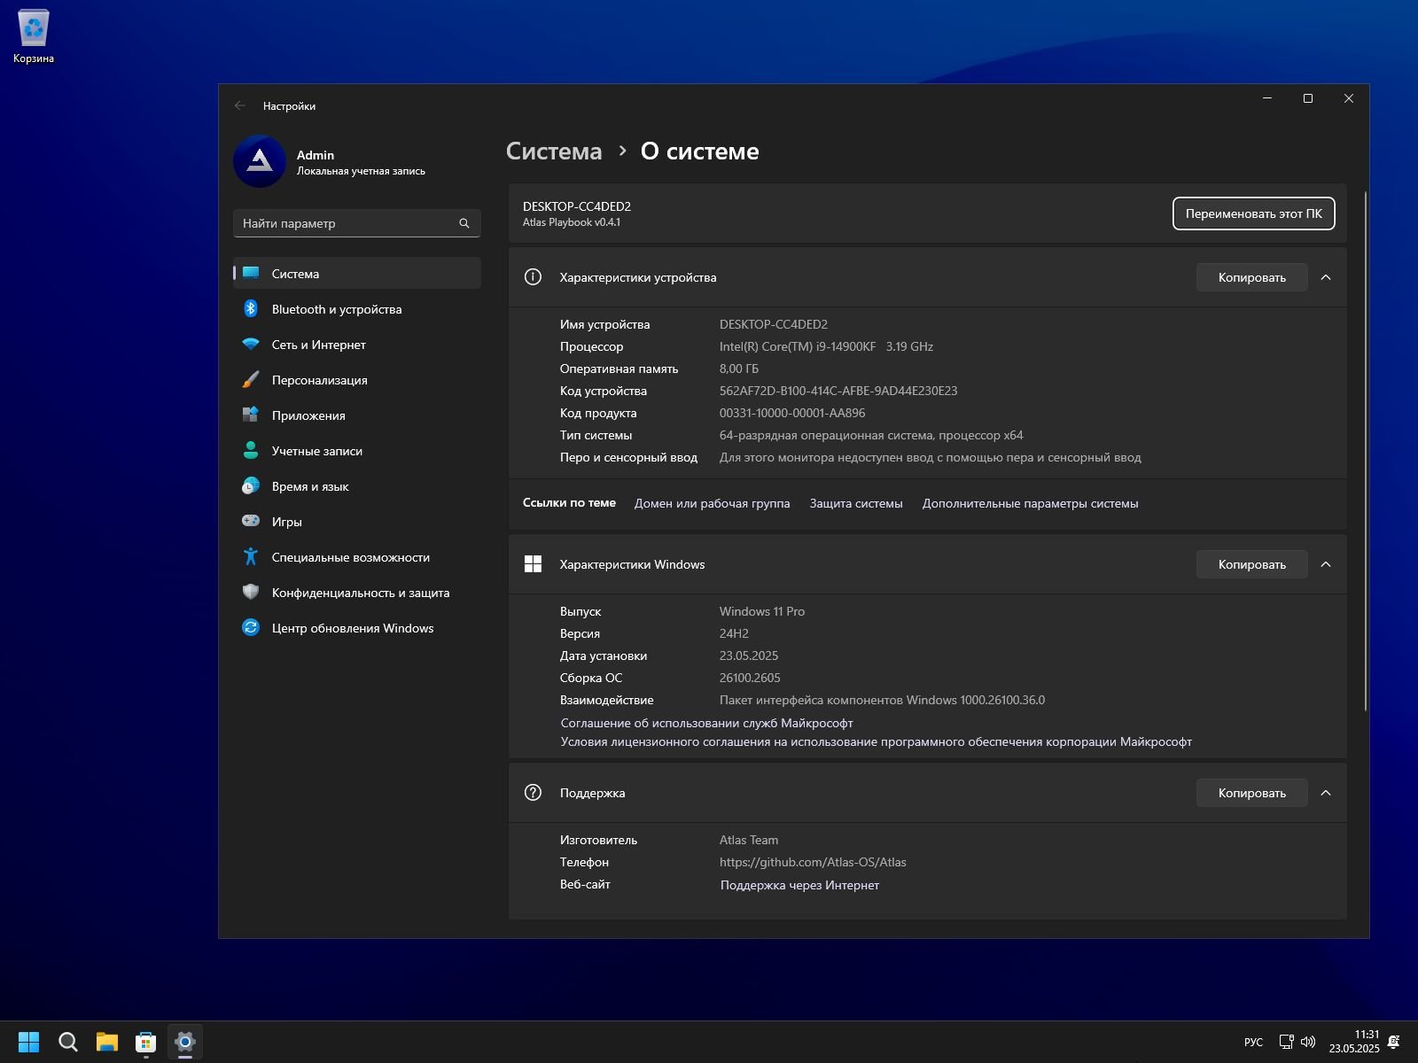This screenshot has height=1063, width=1418.
Task: Select processor text Intel(R) Core(TM) i9-14900KF
Action: tap(797, 346)
